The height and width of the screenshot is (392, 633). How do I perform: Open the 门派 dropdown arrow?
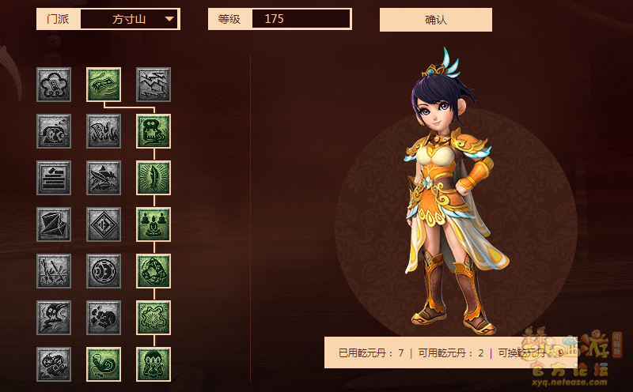coord(169,19)
